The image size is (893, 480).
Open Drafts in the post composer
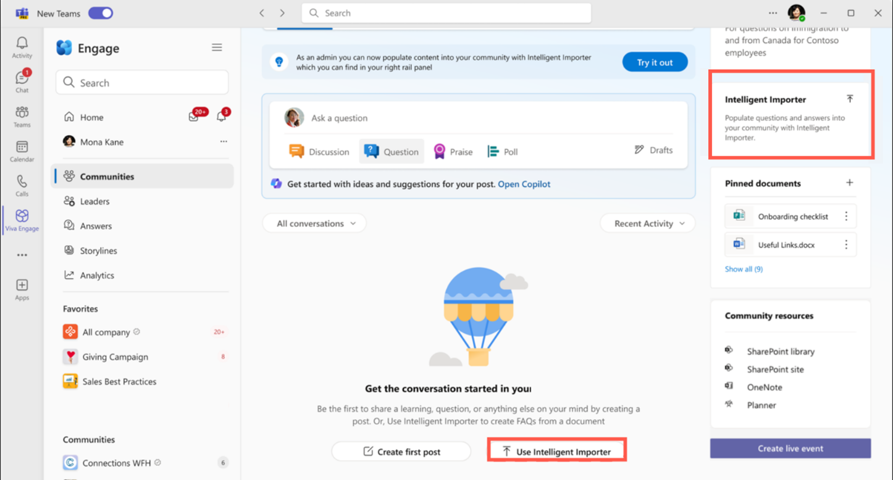pos(653,150)
